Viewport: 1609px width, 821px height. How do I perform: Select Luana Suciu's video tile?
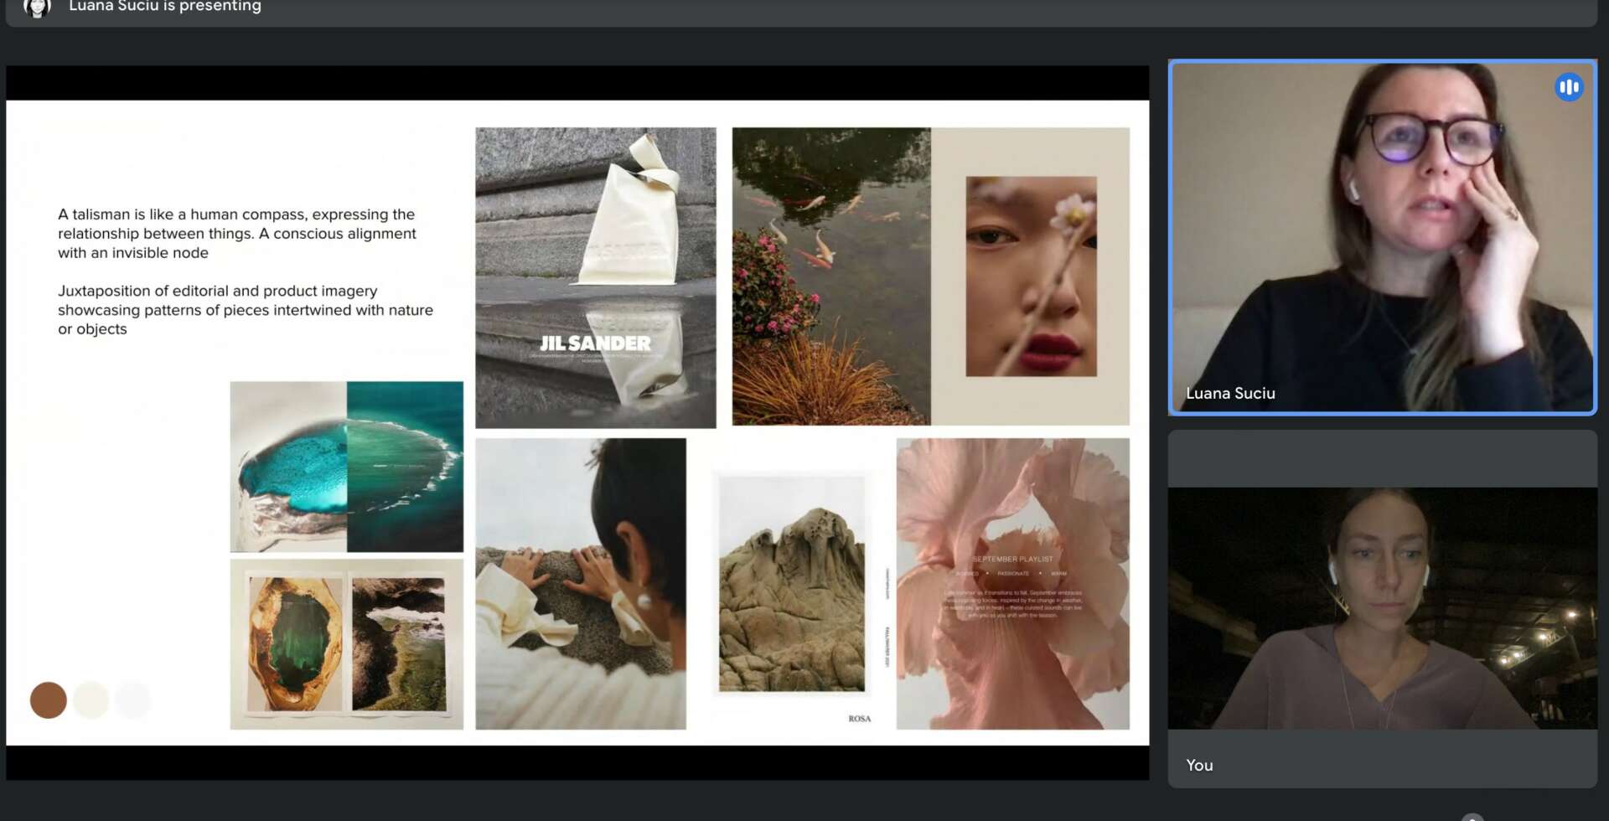(1381, 237)
